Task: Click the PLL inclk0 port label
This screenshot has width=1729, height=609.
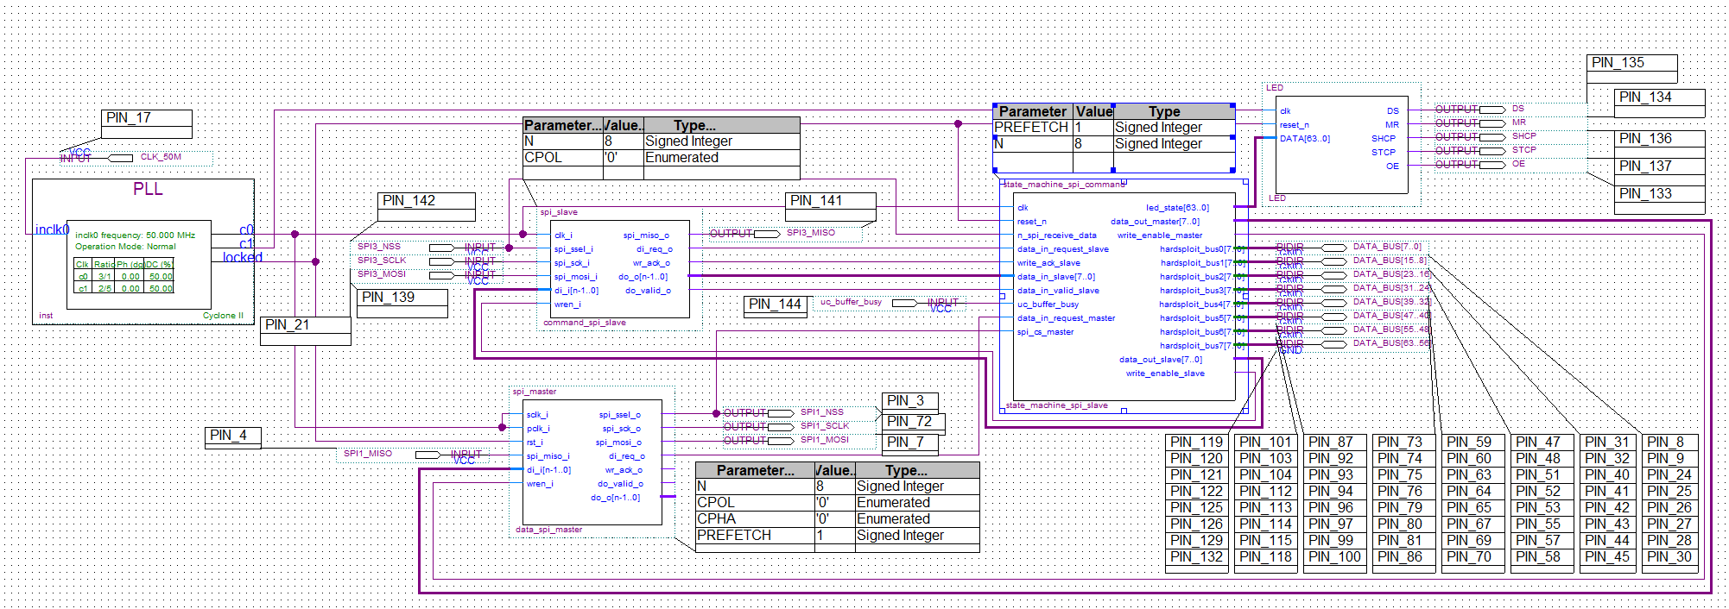Action: click(x=52, y=229)
